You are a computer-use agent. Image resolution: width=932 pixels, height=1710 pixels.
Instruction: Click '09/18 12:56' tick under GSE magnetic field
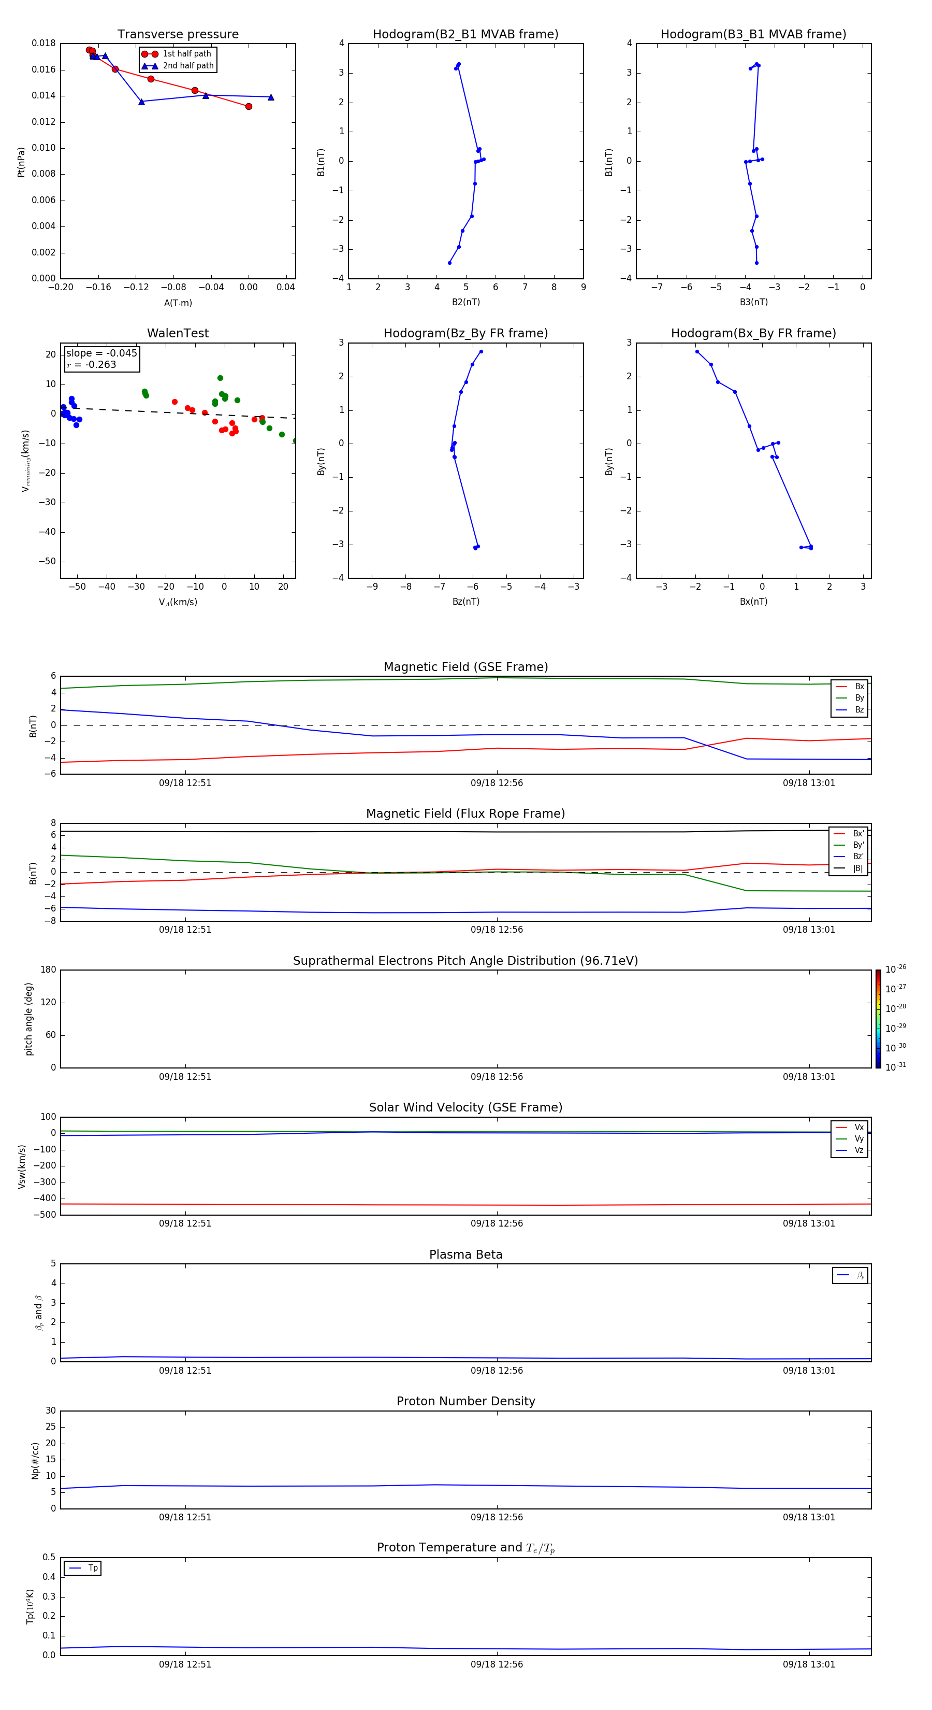(497, 783)
